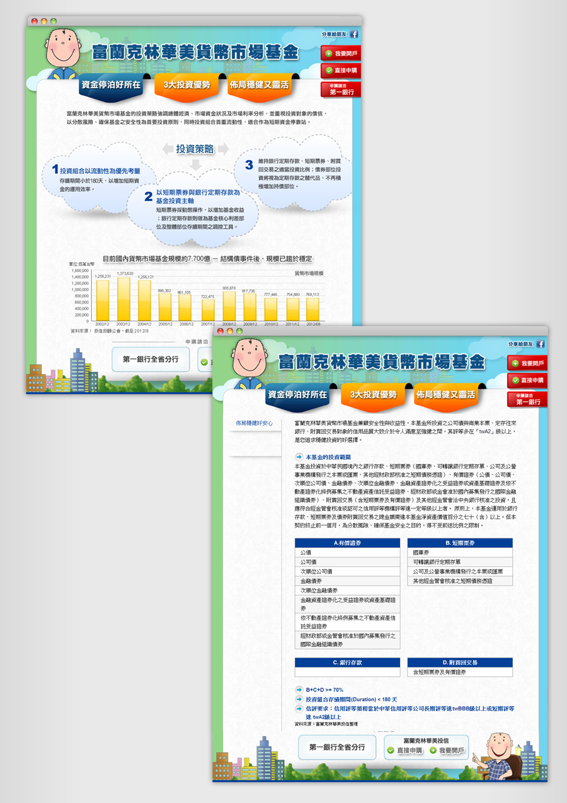The image size is (567, 803).
Task: Open the 佈局穩健好安心 sidebar link
Action: (254, 423)
